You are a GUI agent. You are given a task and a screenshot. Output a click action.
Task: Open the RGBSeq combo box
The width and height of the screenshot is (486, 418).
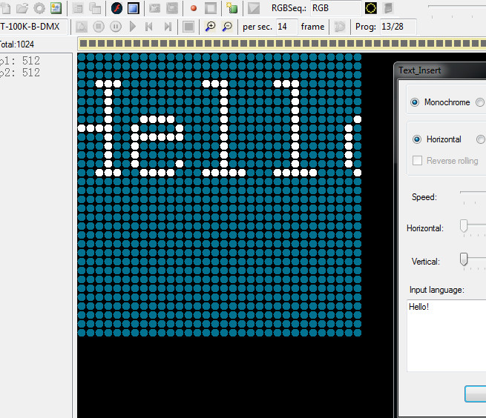(x=335, y=8)
